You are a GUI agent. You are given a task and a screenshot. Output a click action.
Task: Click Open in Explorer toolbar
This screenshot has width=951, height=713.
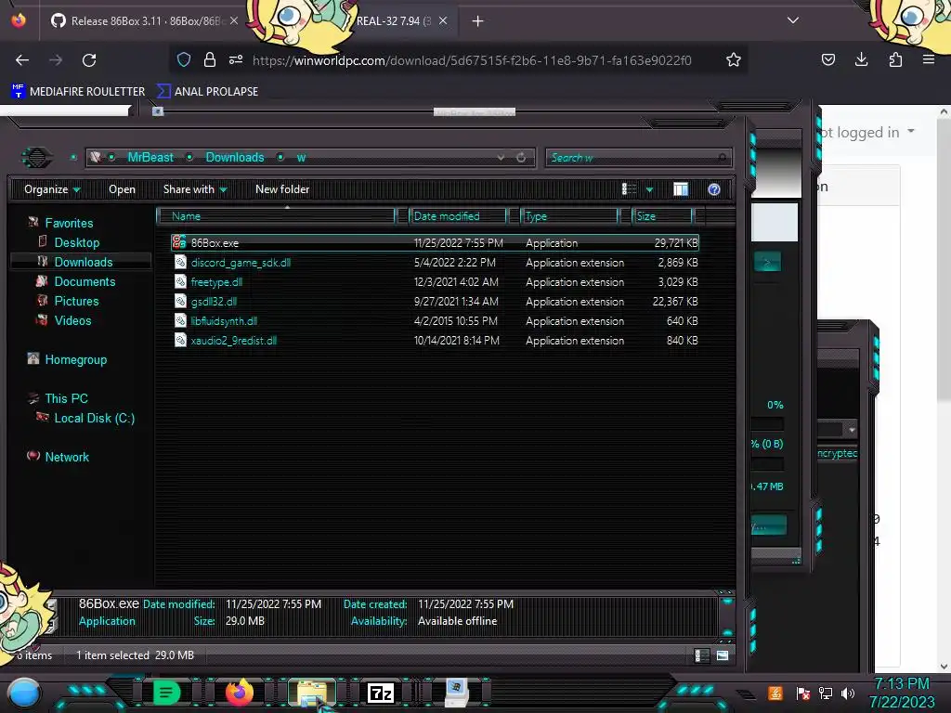coord(122,189)
